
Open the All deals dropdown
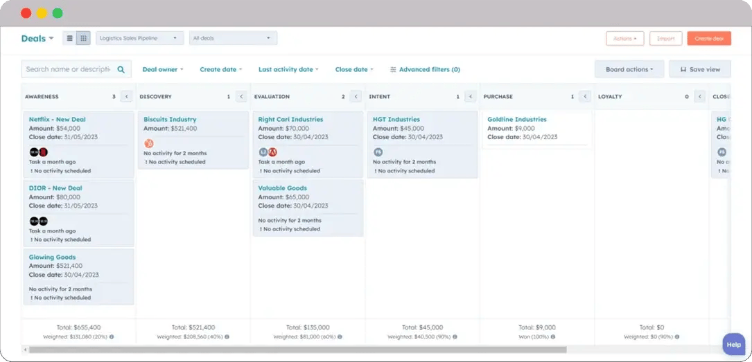233,38
